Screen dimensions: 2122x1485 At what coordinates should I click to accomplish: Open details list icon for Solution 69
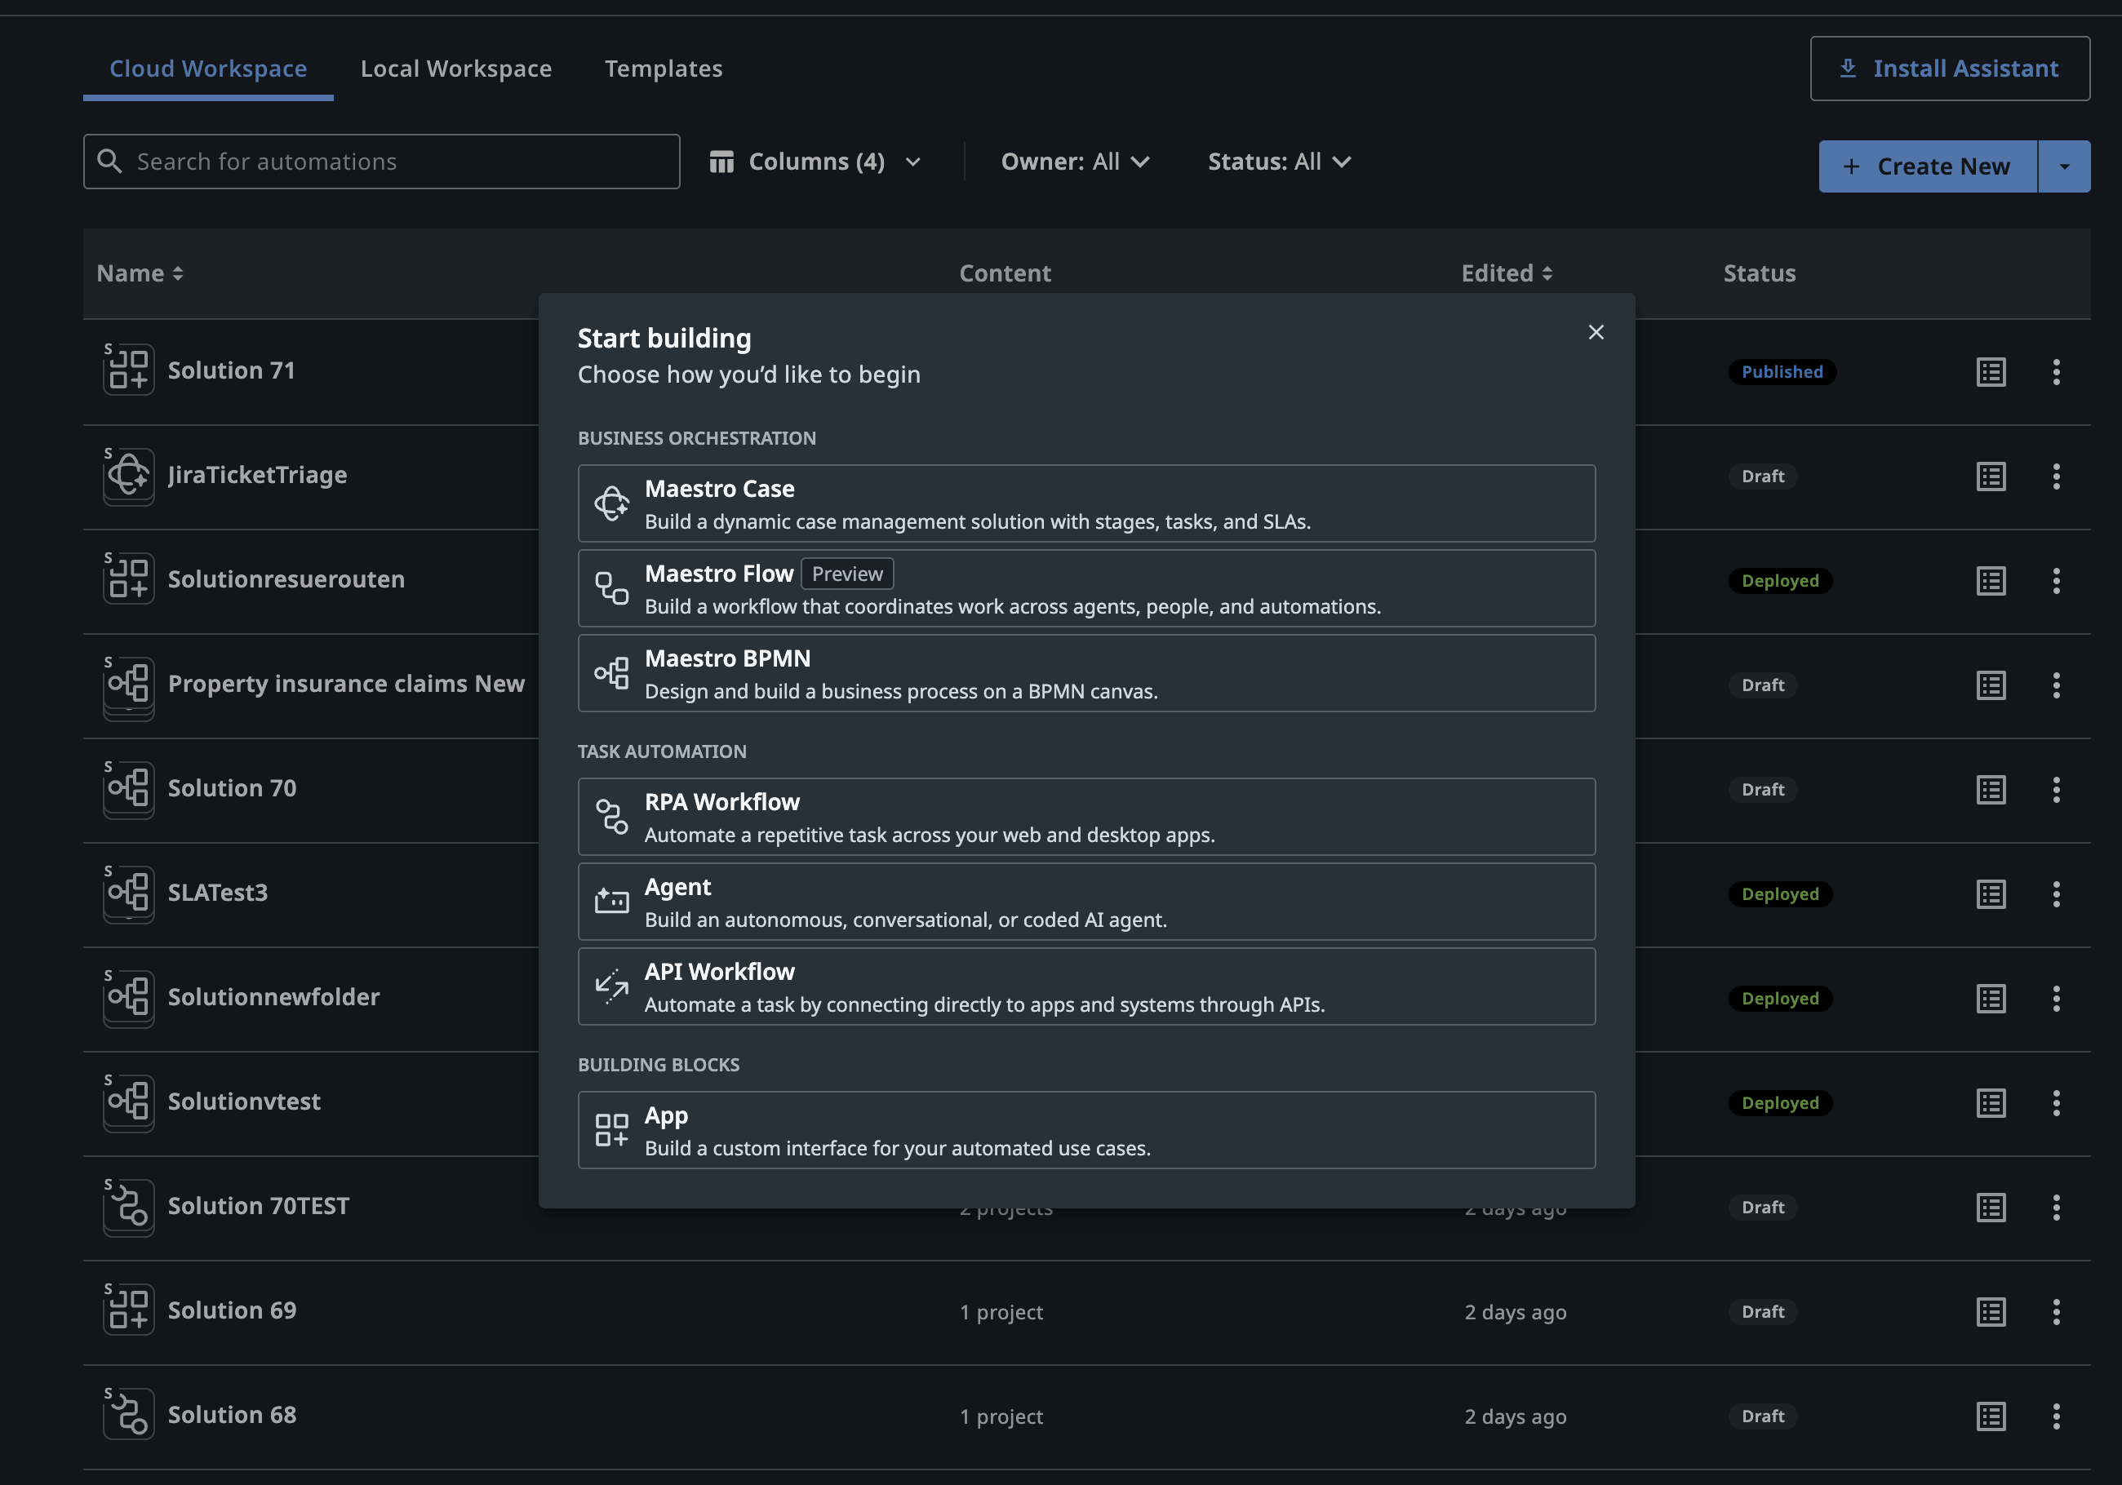click(x=1991, y=1312)
